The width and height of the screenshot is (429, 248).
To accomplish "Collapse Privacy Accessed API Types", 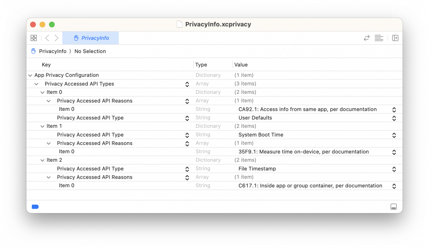I will [x=36, y=84].
